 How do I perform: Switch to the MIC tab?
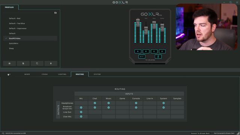9,74
